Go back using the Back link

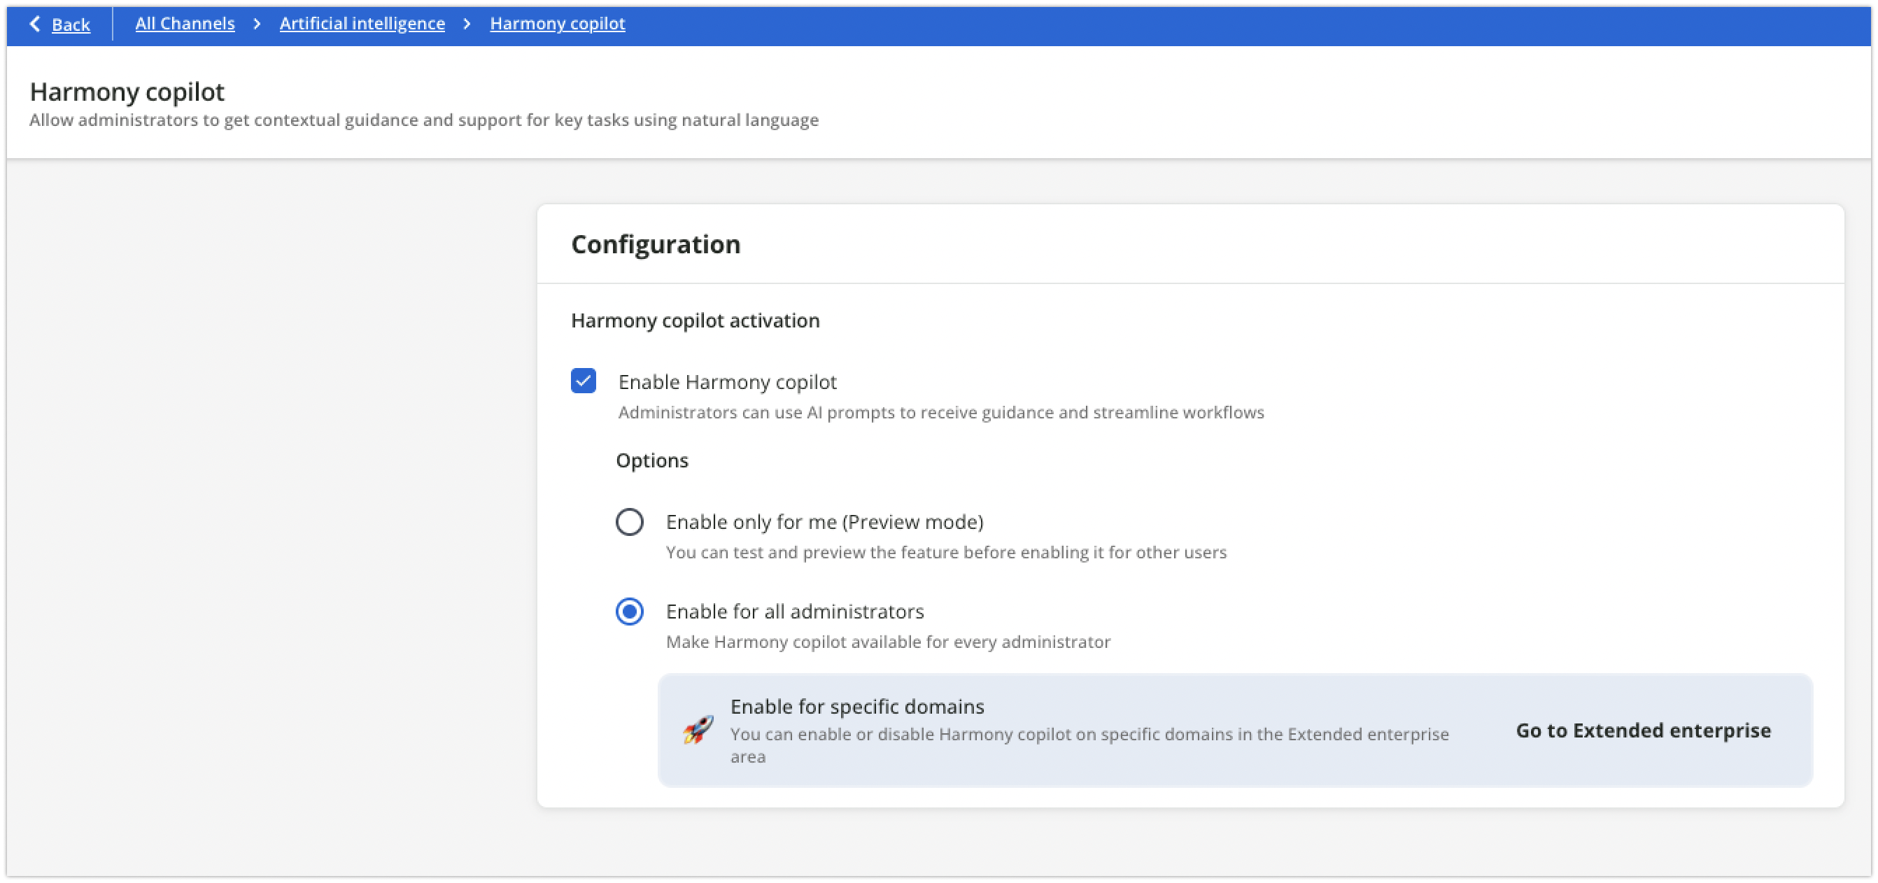click(x=71, y=24)
